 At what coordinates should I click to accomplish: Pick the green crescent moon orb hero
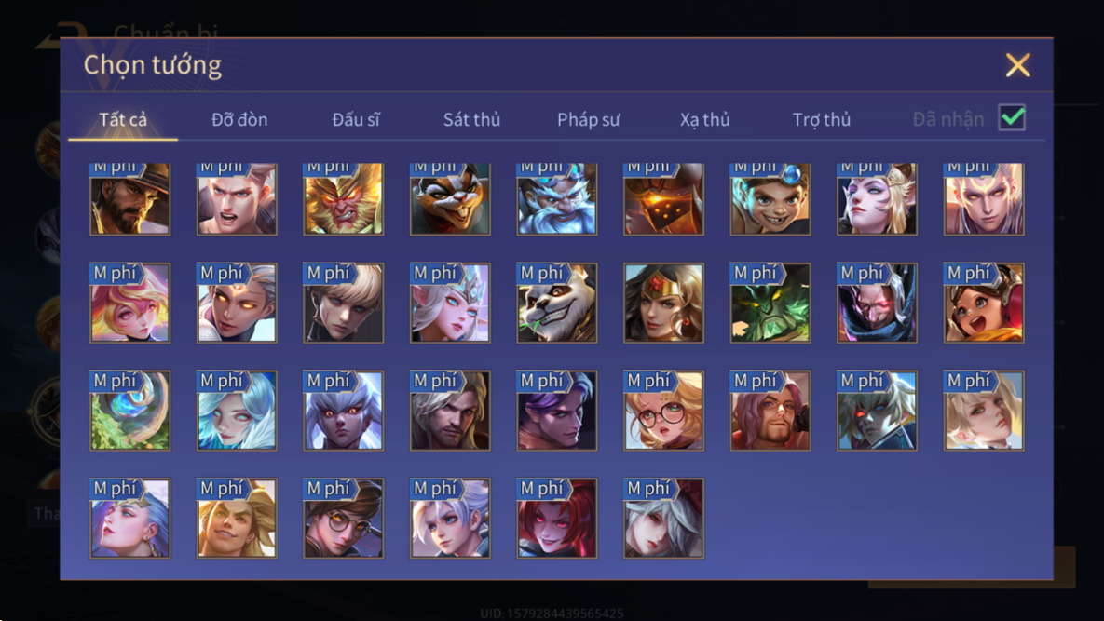(x=129, y=411)
